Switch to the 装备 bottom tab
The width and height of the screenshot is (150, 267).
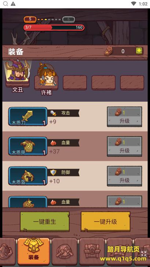click(34, 251)
